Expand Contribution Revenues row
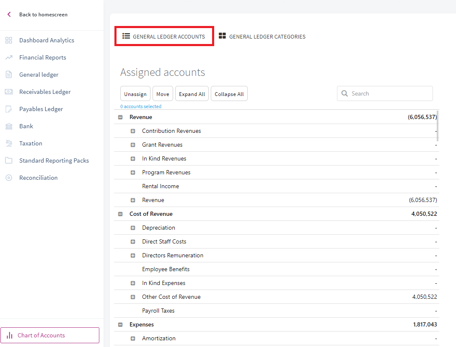The height and width of the screenshot is (347, 456). [x=133, y=131]
